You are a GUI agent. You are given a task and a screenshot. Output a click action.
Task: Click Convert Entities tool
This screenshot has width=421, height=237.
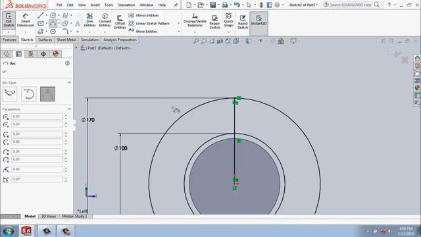click(105, 20)
